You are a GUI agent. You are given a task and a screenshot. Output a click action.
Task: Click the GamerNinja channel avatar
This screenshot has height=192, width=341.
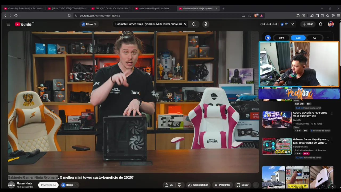click(x=11, y=185)
